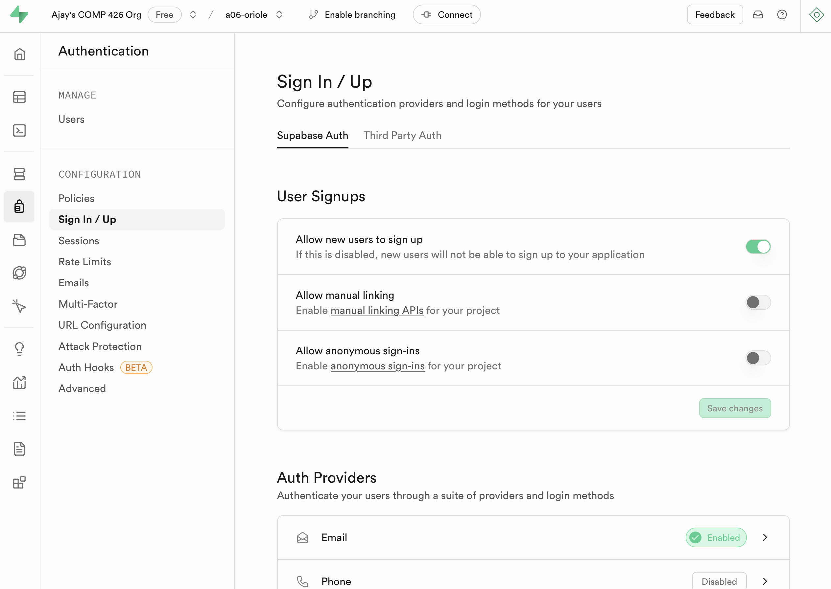Click the a06-oriole project name
This screenshot has width=831, height=589.
coord(246,14)
